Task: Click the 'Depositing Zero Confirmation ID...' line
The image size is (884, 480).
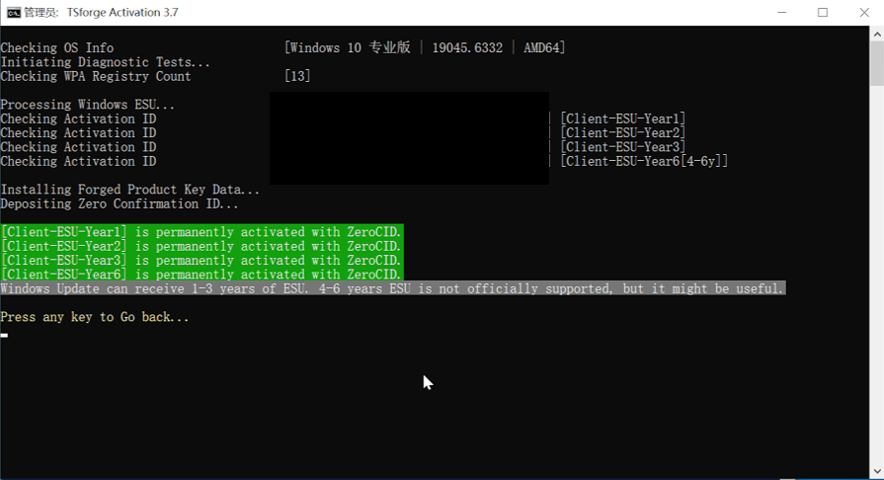Action: (120, 204)
